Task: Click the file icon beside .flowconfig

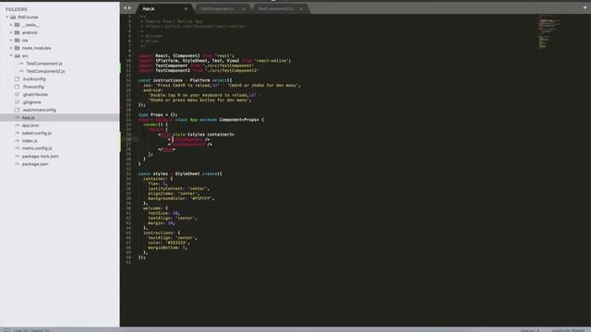Action: coord(17,87)
